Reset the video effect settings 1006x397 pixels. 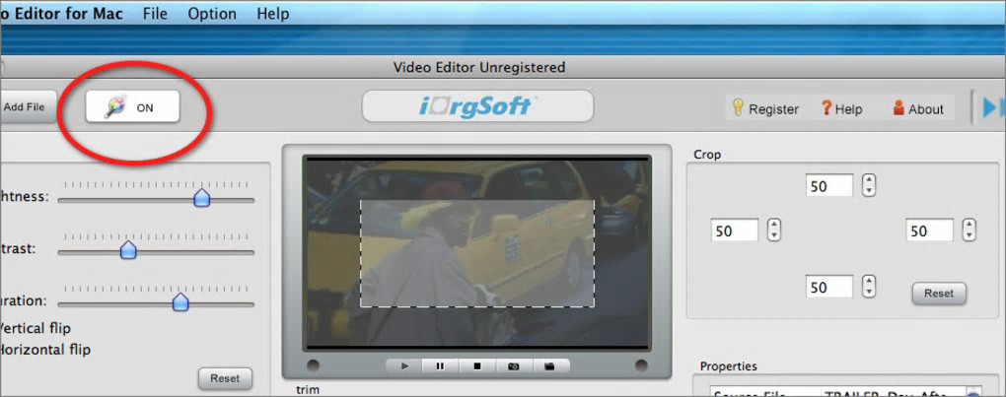[x=225, y=378]
